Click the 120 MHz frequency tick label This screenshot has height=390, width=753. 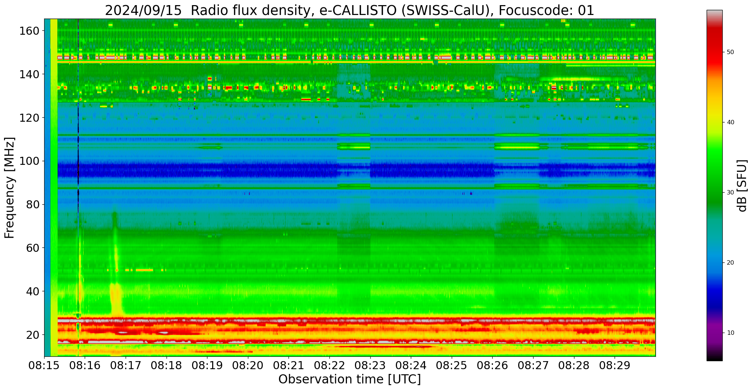point(29,118)
